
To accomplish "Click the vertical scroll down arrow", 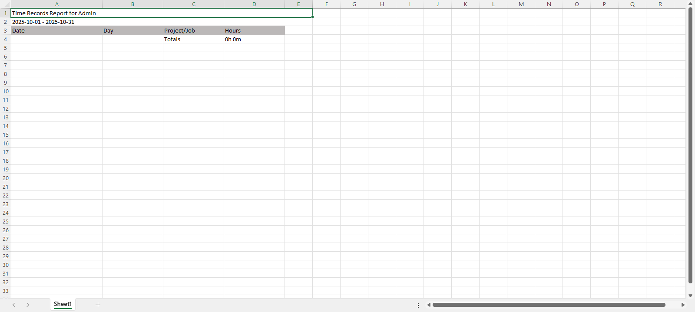I will tap(690, 296).
